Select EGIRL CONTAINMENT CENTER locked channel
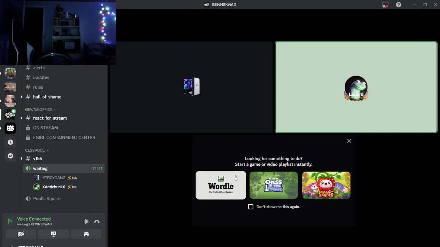Image resolution: width=440 pixels, height=247 pixels. (64, 138)
